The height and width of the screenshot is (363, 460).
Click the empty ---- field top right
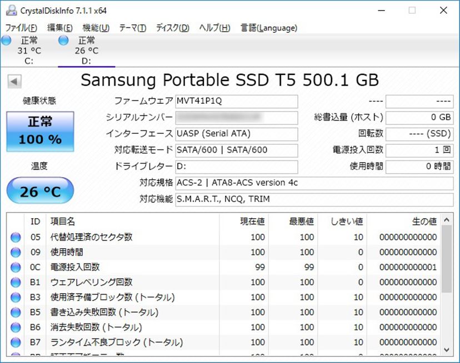[419, 102]
